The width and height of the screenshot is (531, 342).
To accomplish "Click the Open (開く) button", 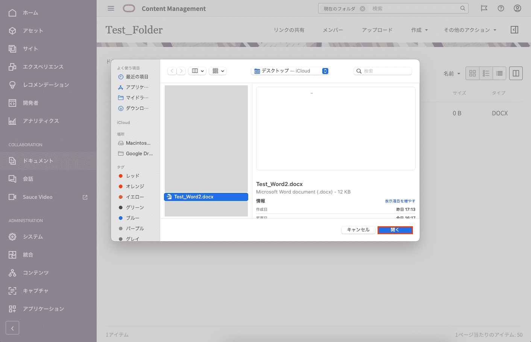I will click(395, 230).
